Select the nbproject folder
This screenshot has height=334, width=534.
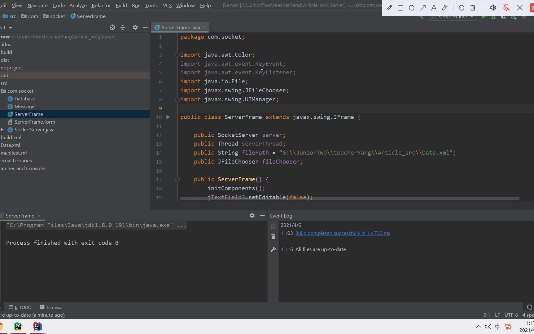12,68
